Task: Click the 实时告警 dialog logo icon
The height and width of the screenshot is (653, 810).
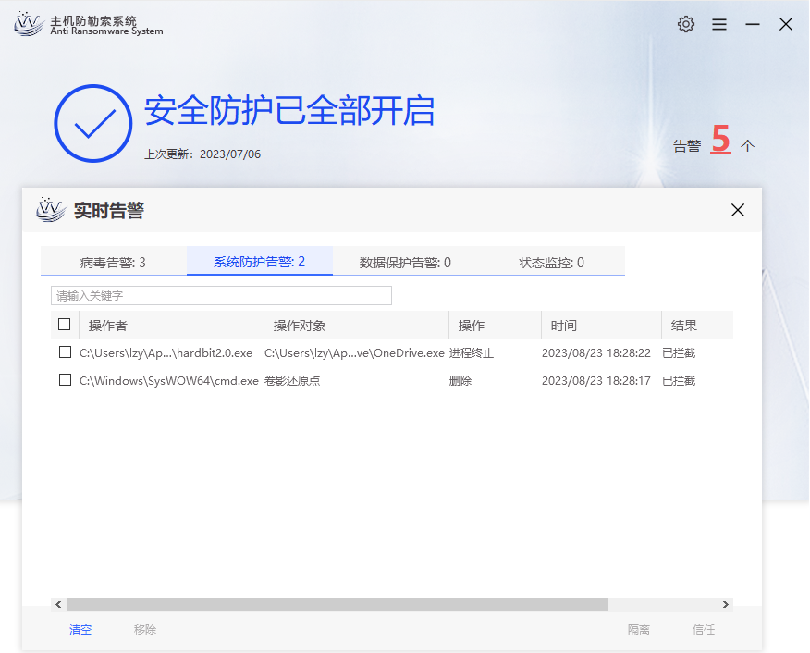Action: point(51,210)
